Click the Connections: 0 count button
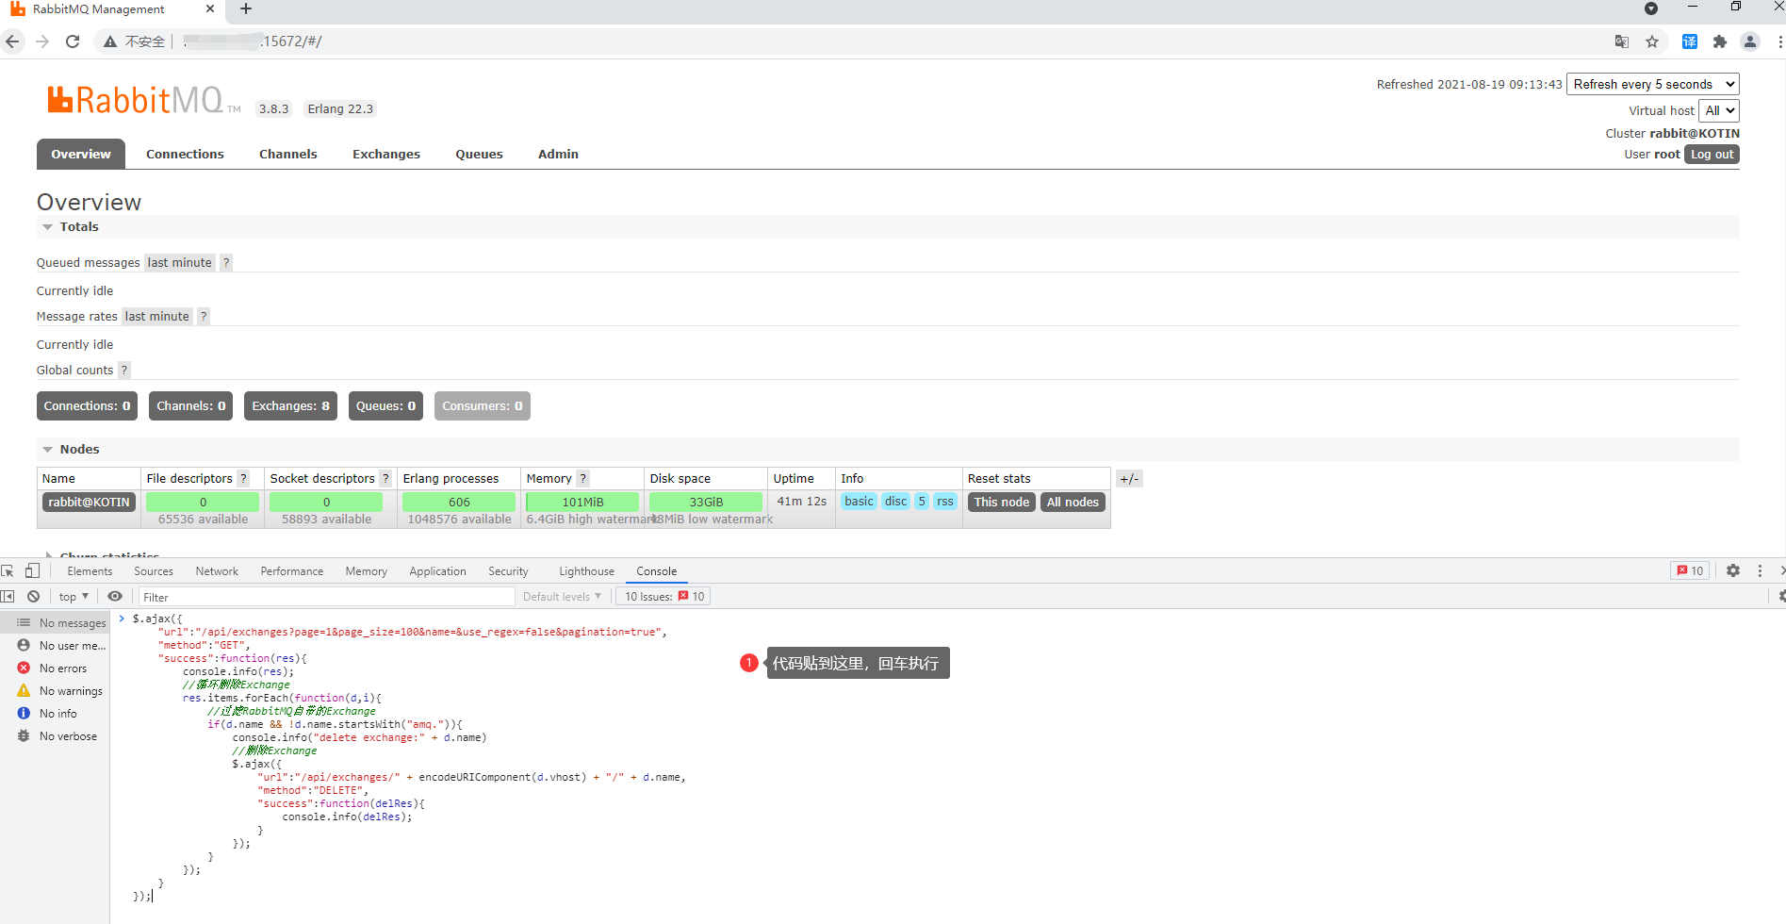 (x=87, y=406)
